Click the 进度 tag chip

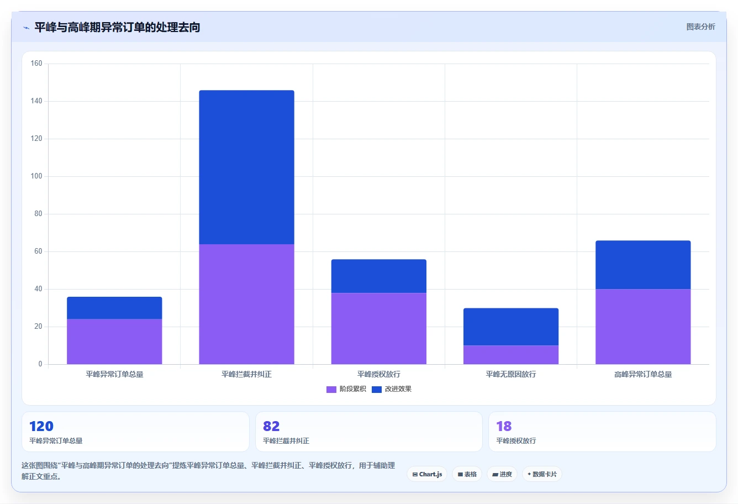[x=502, y=474]
